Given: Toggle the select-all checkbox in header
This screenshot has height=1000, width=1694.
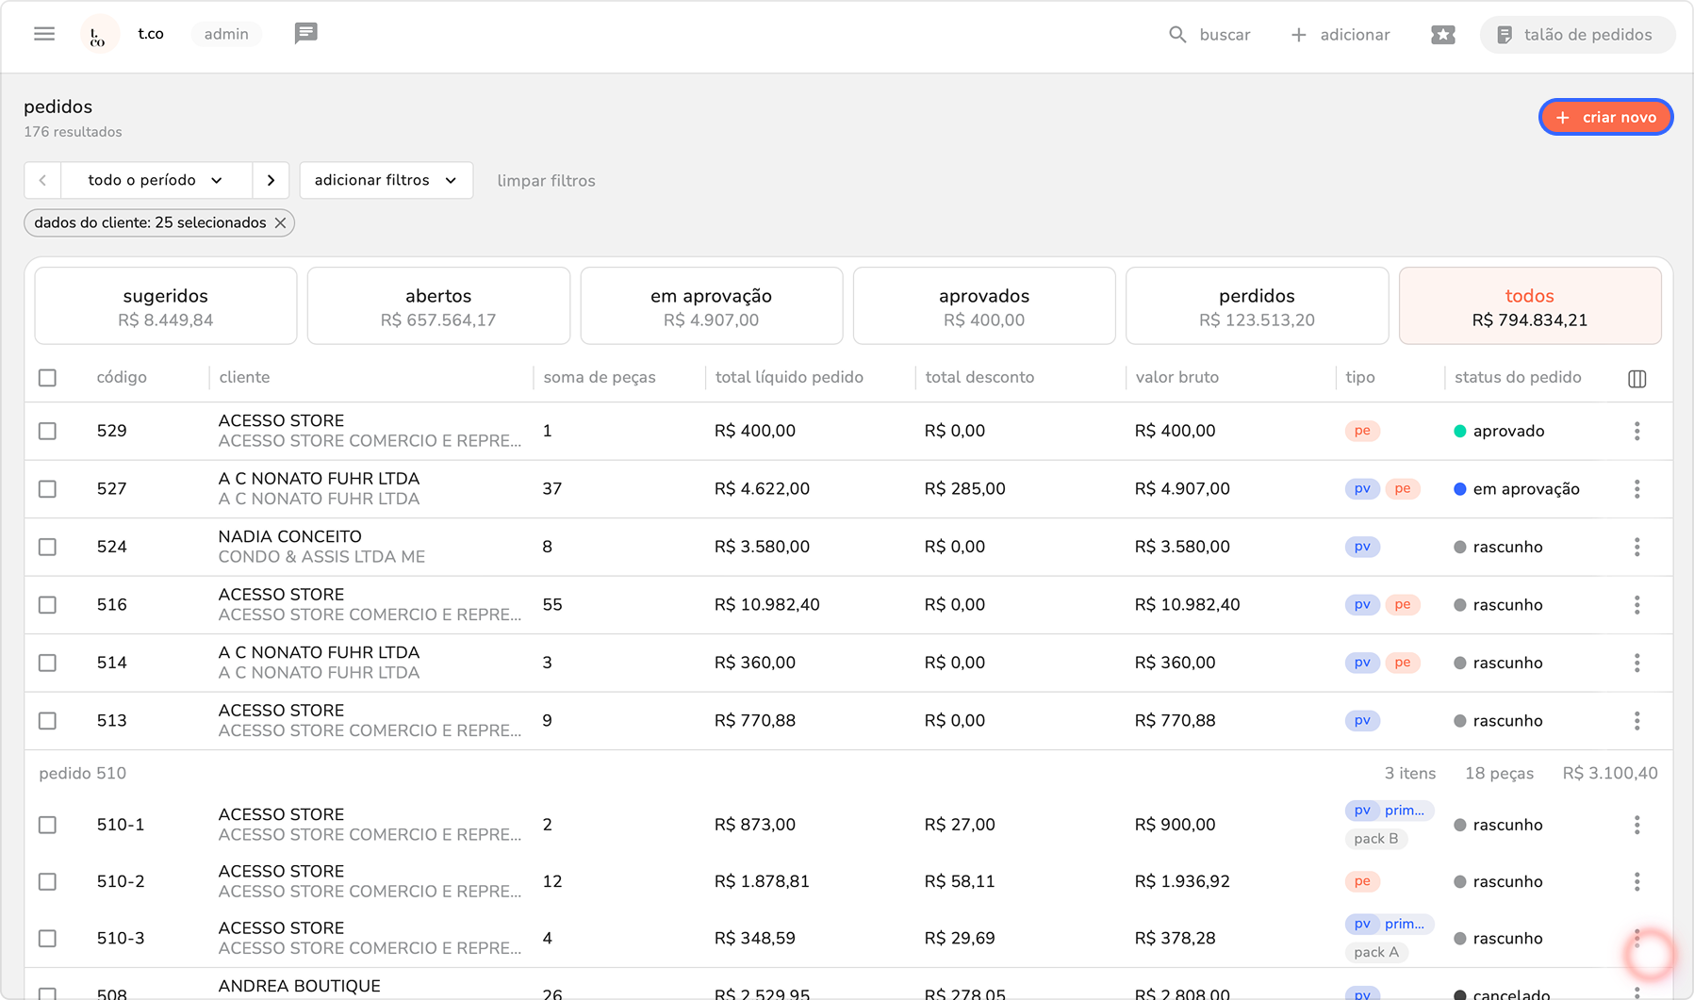Looking at the screenshot, I should [47, 378].
